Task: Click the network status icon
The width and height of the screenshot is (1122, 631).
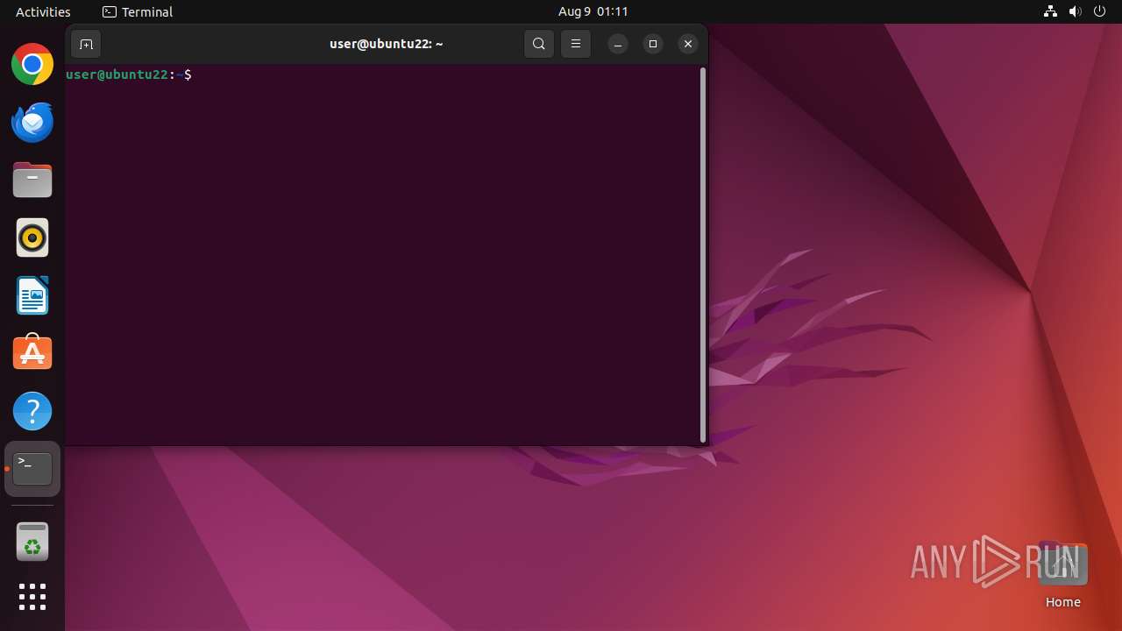Action: (1050, 11)
